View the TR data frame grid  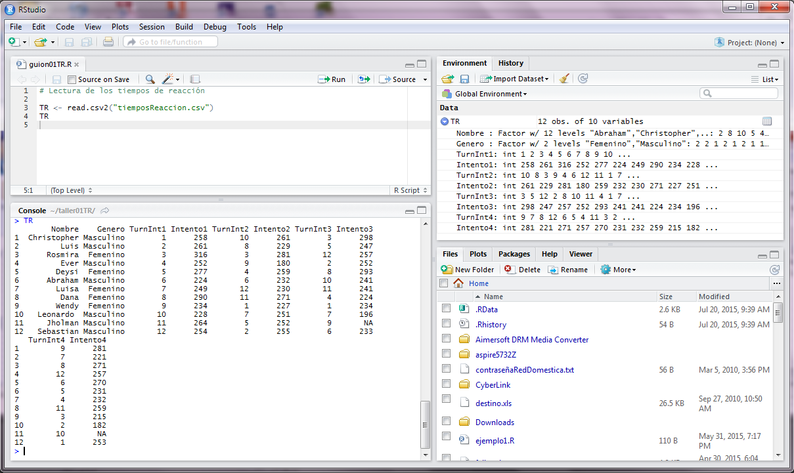(x=766, y=121)
